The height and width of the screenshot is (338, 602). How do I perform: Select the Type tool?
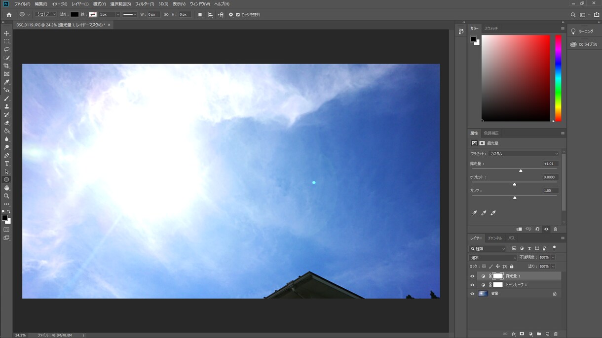click(7, 164)
